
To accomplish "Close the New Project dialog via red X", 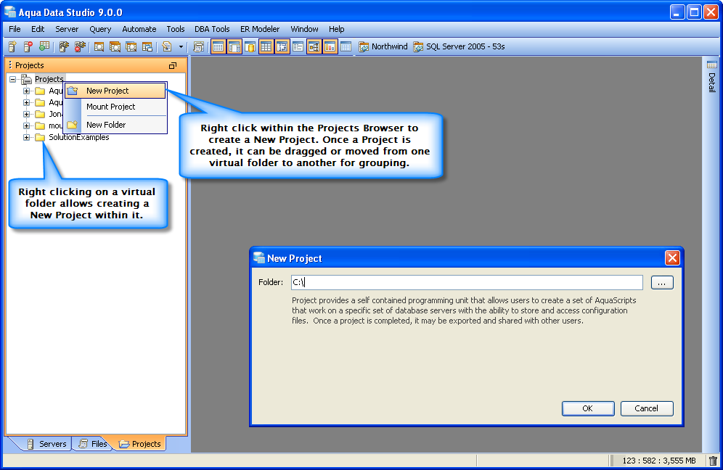I will tap(672, 258).
